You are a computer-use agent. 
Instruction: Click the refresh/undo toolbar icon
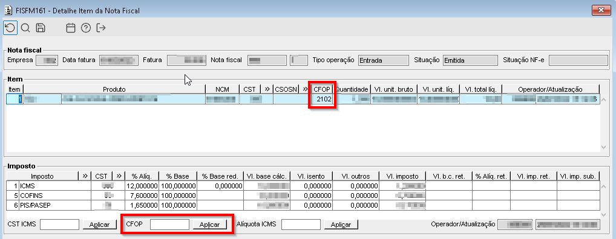click(x=10, y=28)
